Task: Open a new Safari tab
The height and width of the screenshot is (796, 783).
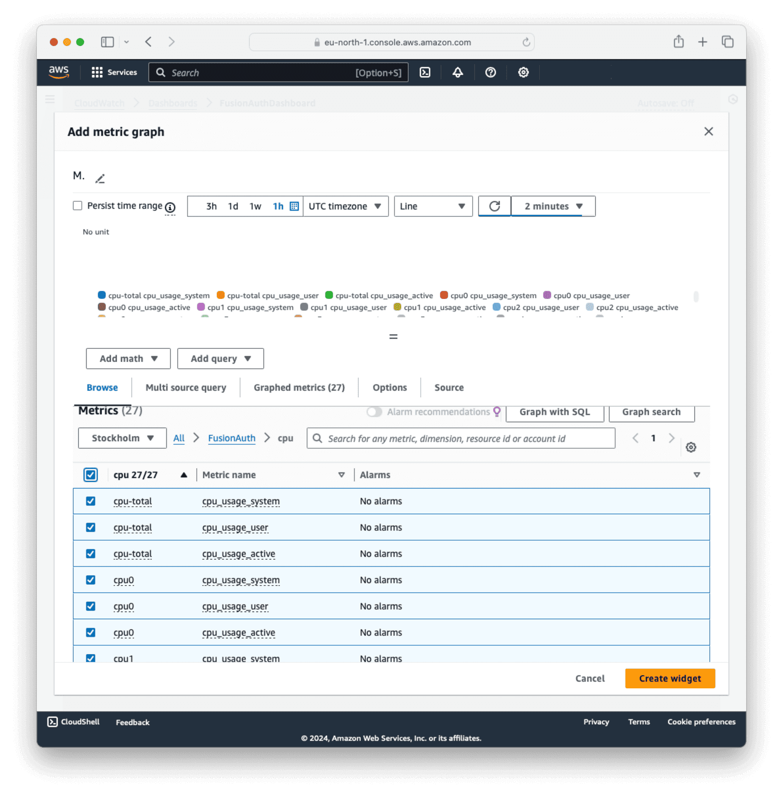Action: click(702, 42)
